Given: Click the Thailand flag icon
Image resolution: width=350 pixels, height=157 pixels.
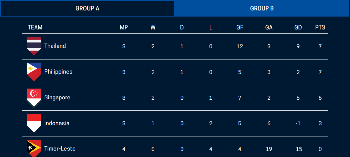Looking at the screenshot, I should tap(34, 46).
